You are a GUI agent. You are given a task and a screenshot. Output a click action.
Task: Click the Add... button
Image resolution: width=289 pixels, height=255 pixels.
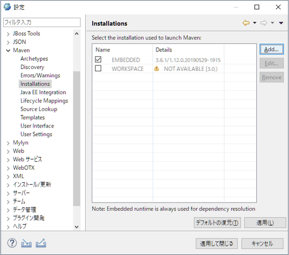[271, 49]
